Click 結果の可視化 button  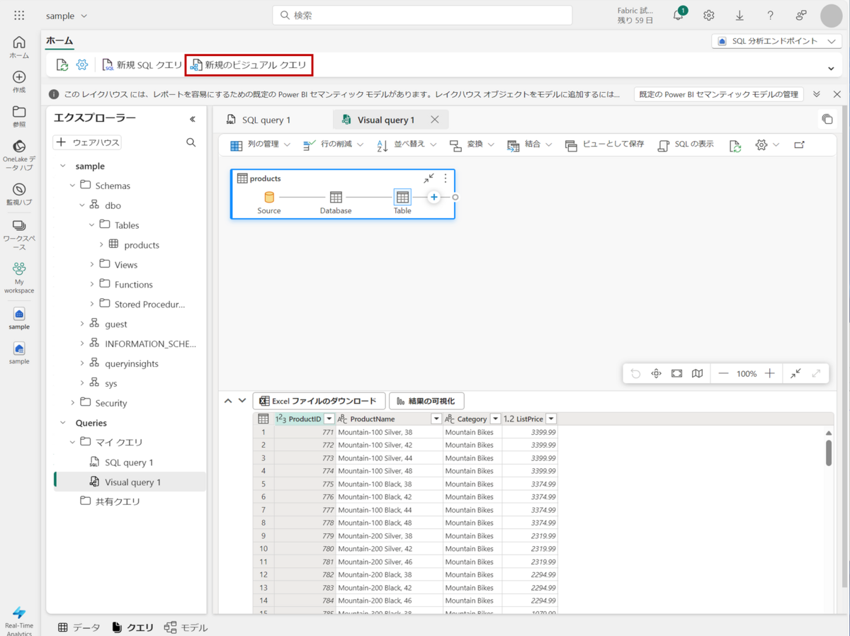(x=426, y=401)
